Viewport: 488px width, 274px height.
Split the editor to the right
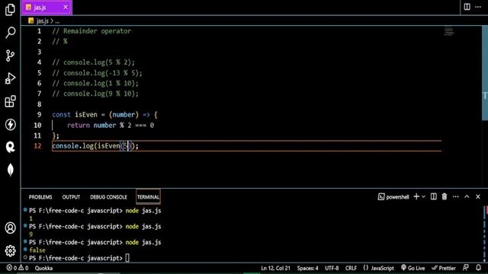(467, 7)
